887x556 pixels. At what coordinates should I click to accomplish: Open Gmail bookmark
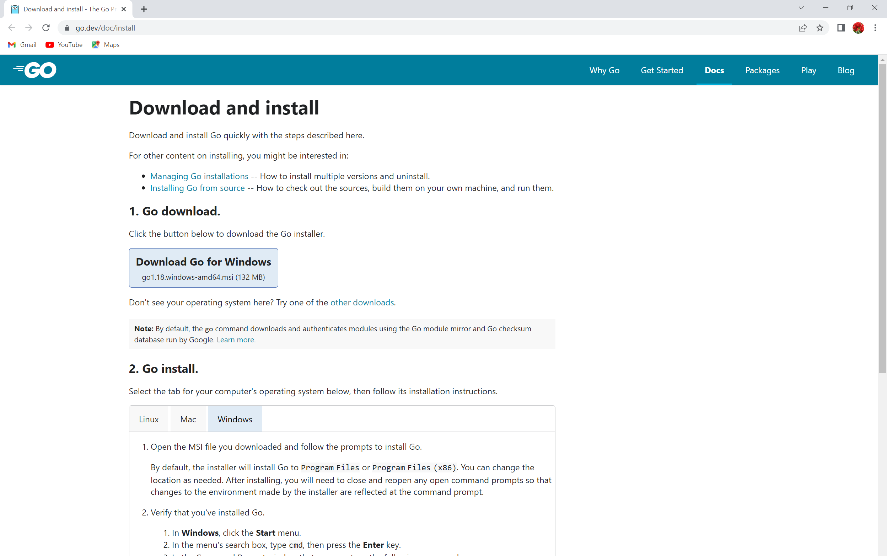(x=22, y=44)
